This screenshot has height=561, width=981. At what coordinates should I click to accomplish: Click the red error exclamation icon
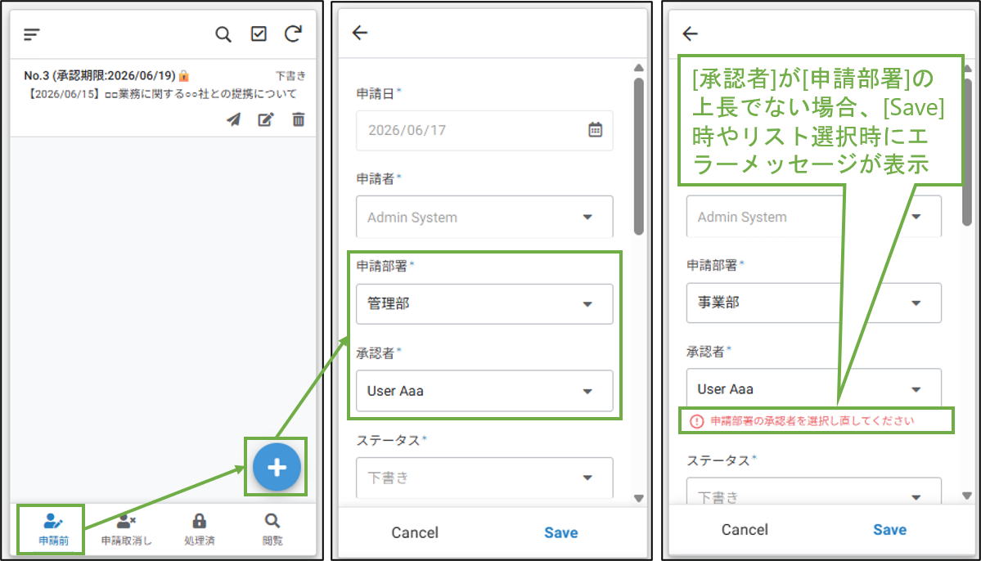(696, 421)
